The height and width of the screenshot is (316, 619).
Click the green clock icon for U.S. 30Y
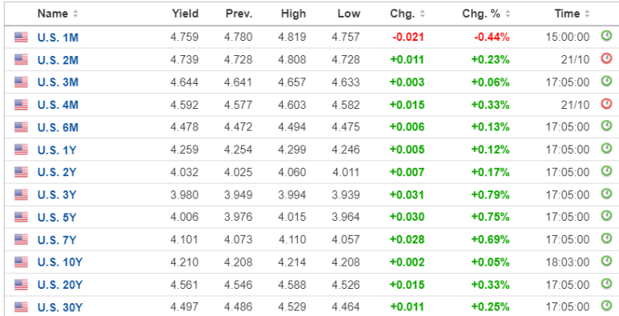coord(606,306)
